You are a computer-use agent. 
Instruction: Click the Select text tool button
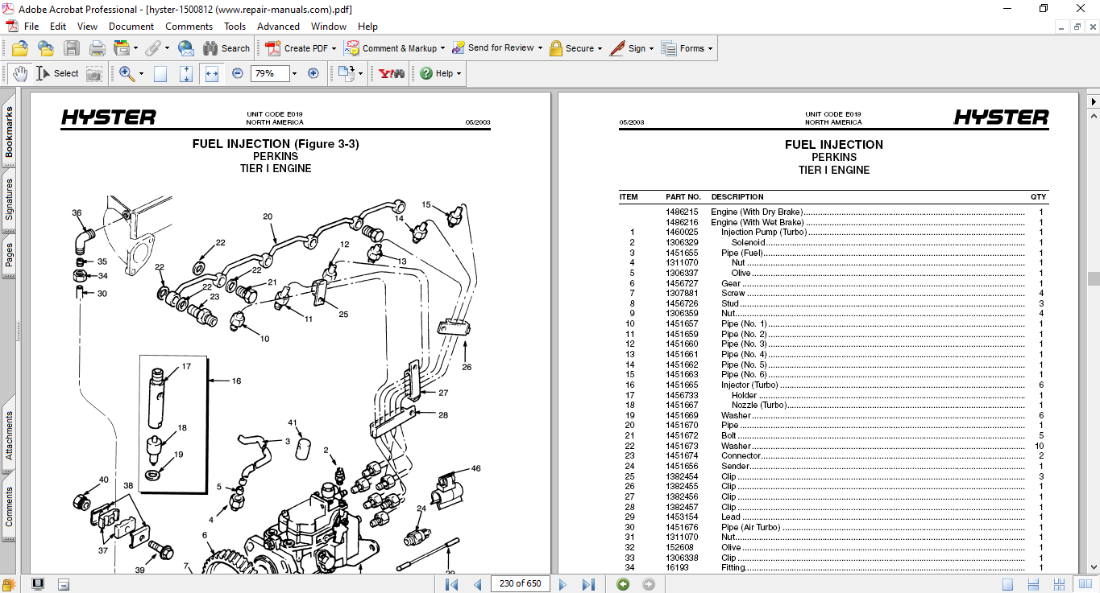58,73
